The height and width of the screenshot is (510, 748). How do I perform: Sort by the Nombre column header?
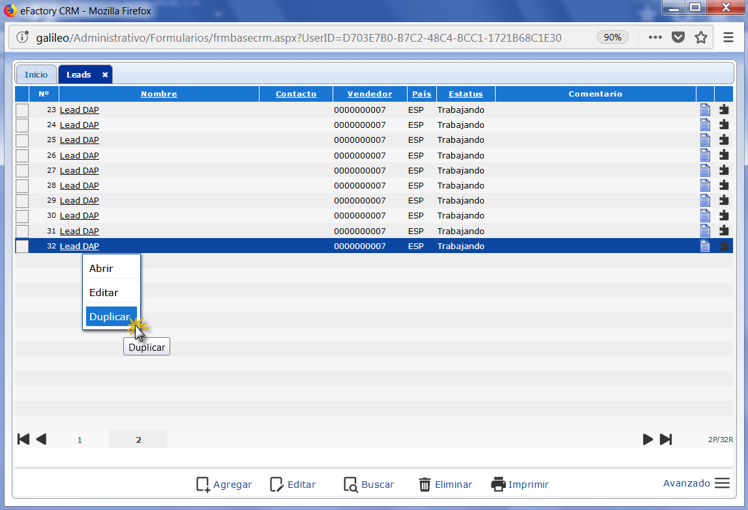pyautogui.click(x=159, y=94)
